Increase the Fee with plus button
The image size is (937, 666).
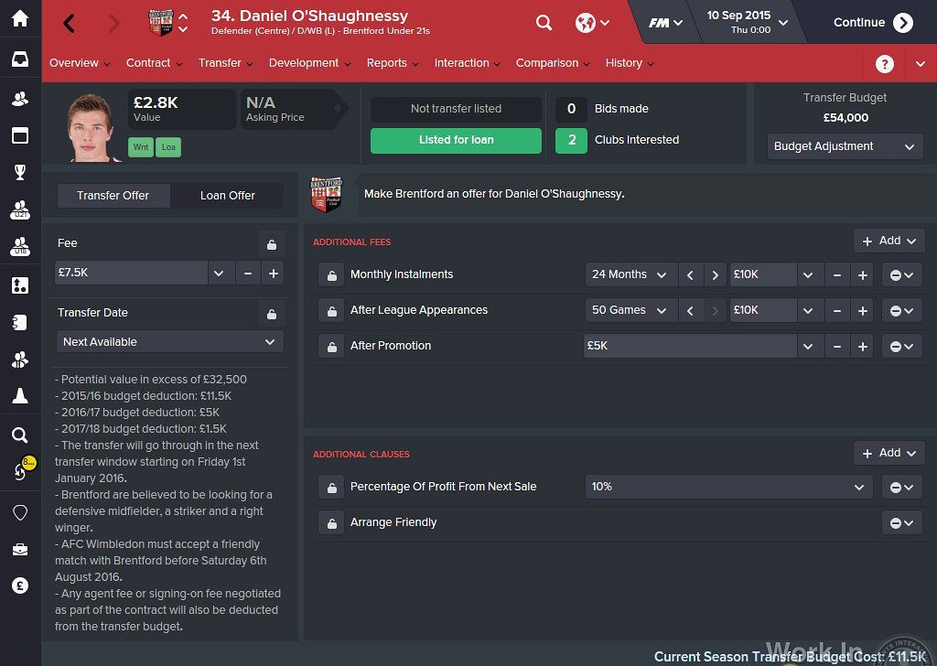273,273
